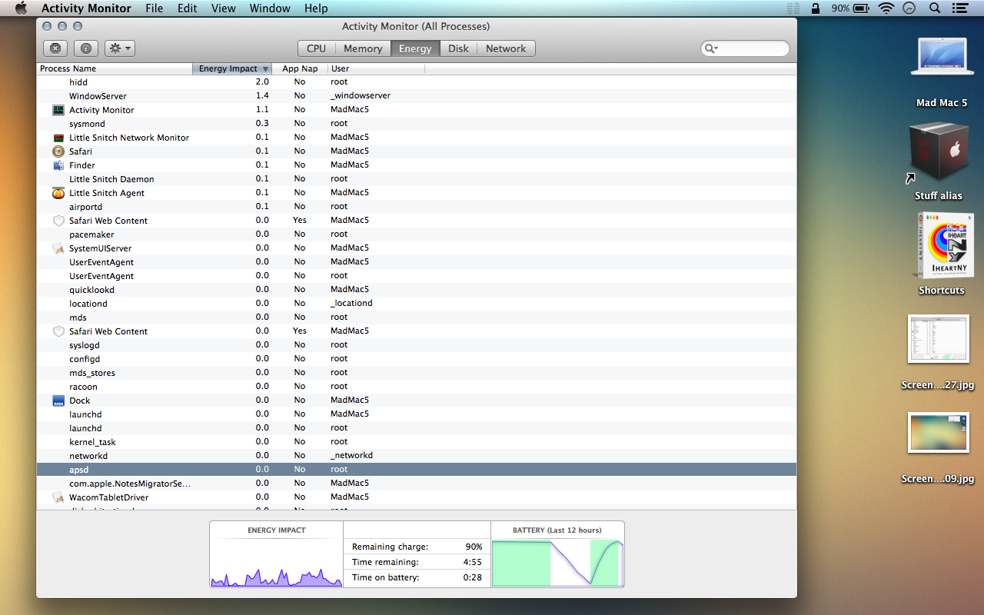
Task: Select the hidd process row
Action: coord(416,82)
